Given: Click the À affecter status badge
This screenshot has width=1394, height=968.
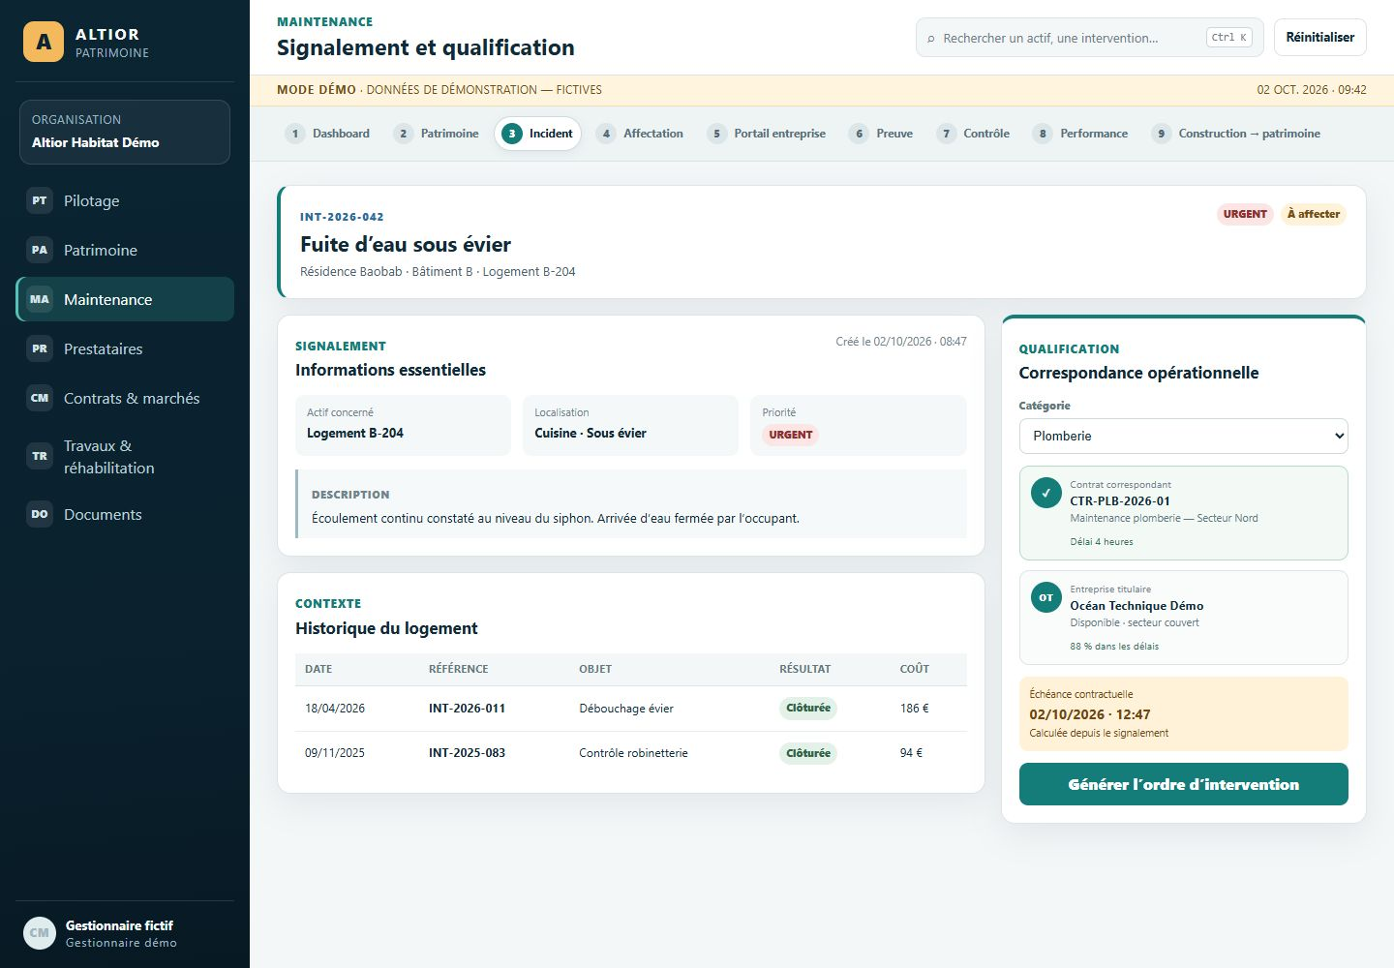Looking at the screenshot, I should point(1314,214).
